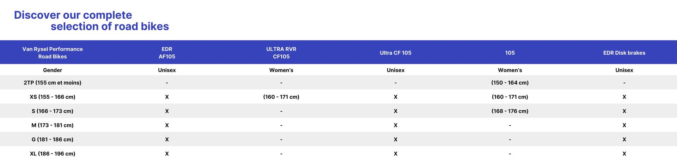Open the Ultra CF 105 header
Viewport: 677px width, 159px height.
coord(395,53)
